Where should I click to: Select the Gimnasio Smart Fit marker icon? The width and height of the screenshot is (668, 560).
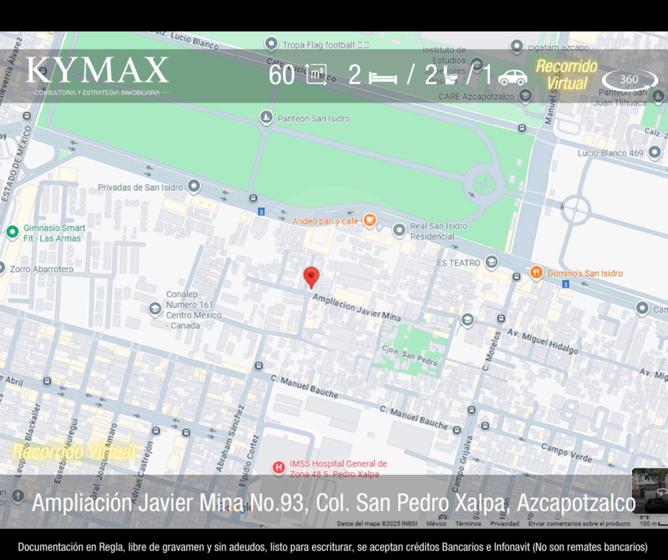coord(12,232)
